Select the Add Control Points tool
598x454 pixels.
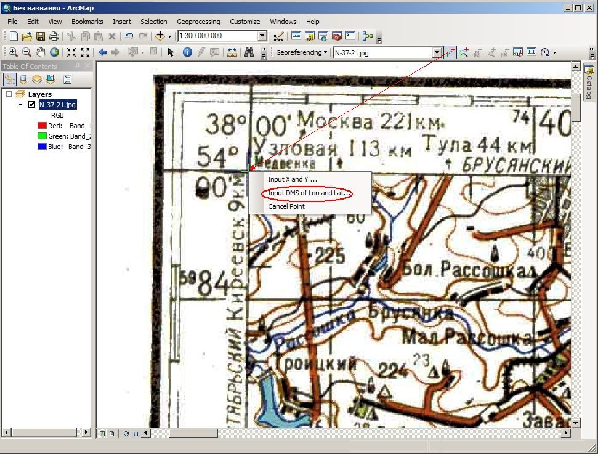pos(450,52)
